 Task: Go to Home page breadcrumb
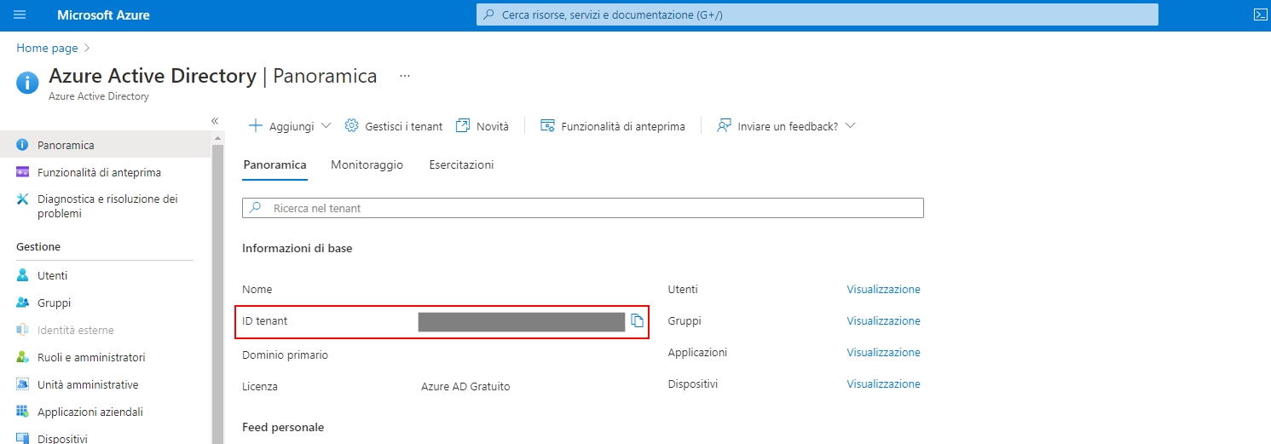pos(47,48)
